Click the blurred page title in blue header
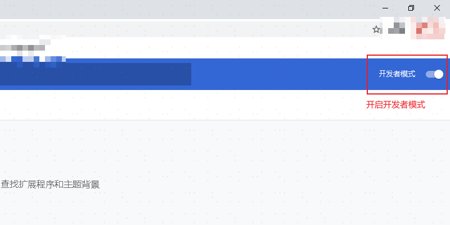This screenshot has width=450, height=225. (34, 59)
